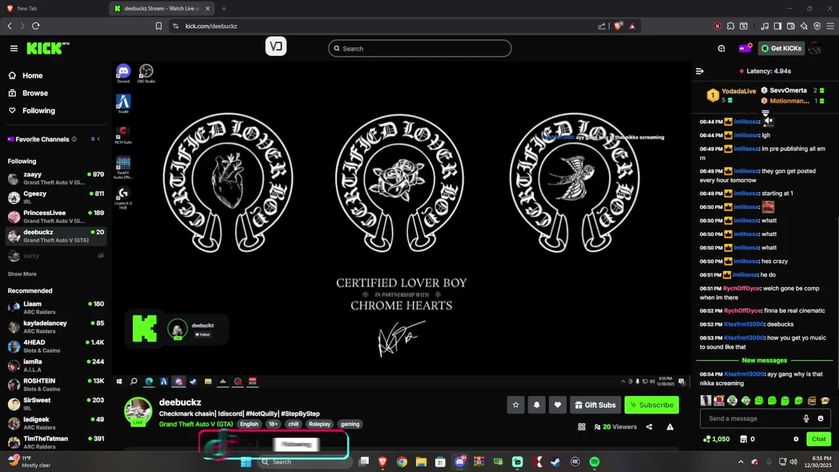
Task: Open Grand Theft Auto V (GTA) category link
Action: pyautogui.click(x=196, y=424)
